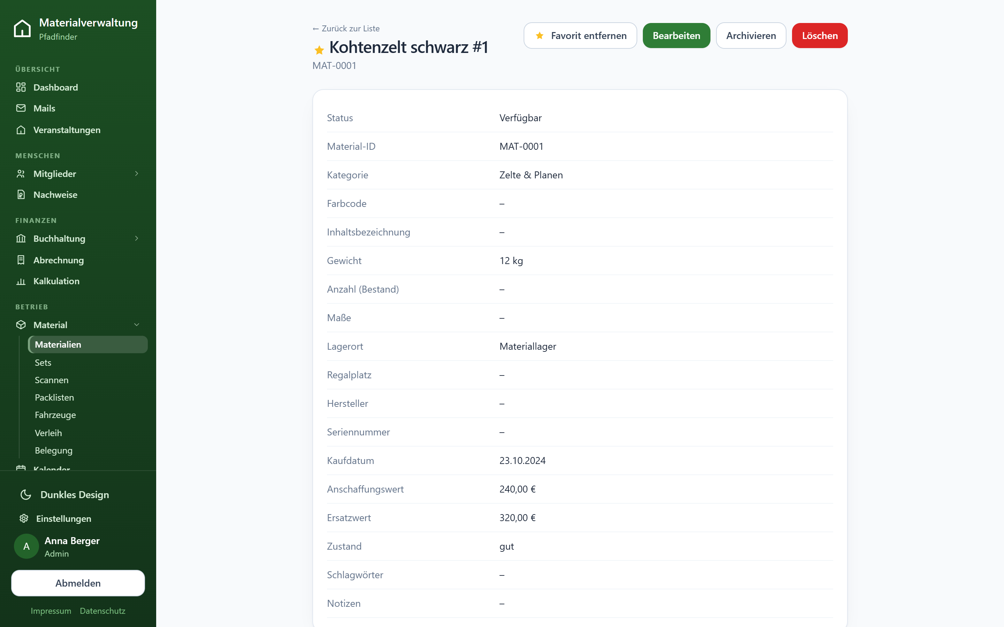Click the Mitglieder people icon
The image size is (1004, 627).
click(21, 174)
